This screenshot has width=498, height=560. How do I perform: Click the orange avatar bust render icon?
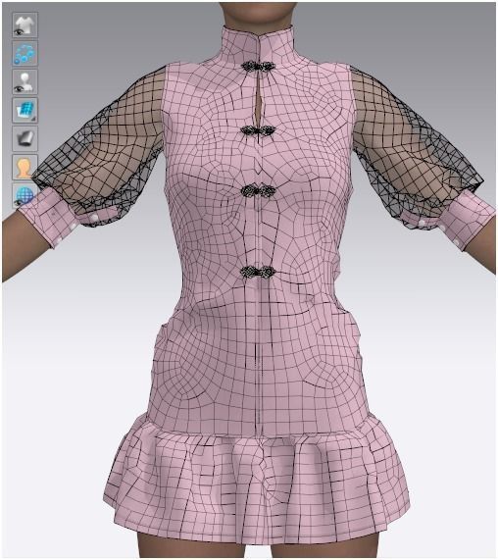coord(25,167)
